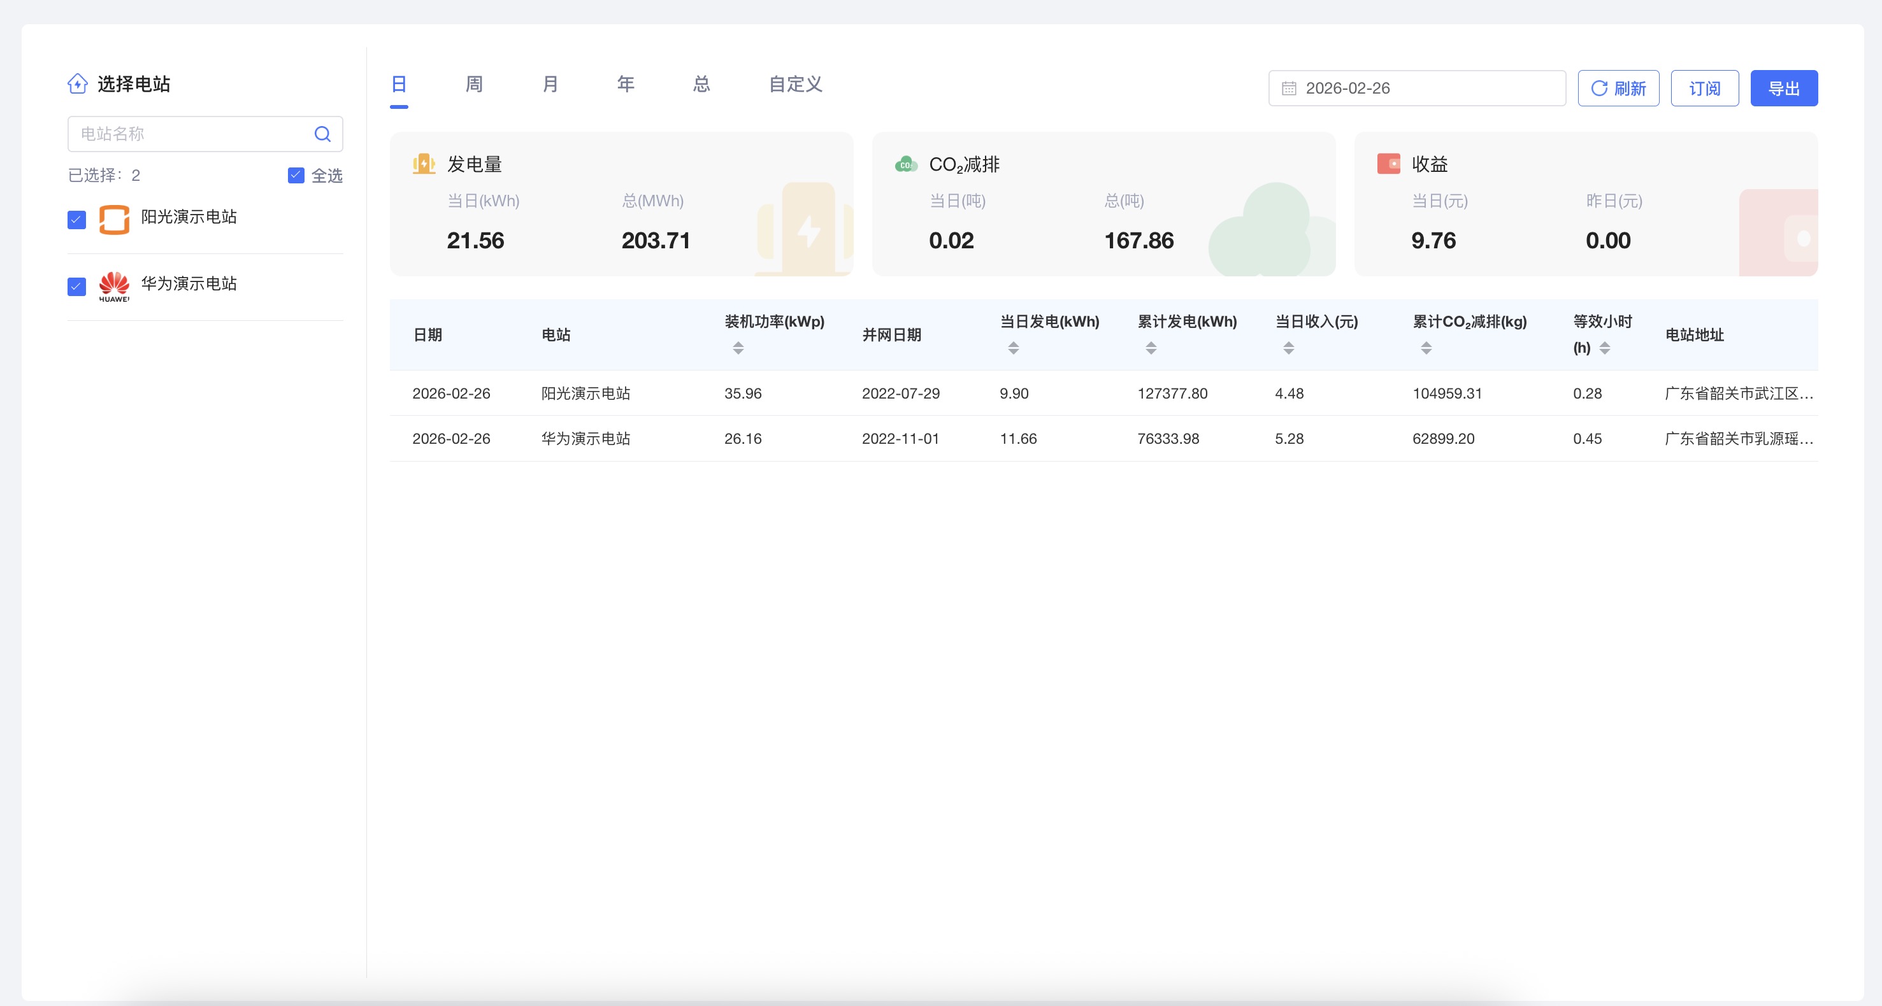Image resolution: width=1882 pixels, height=1006 pixels.
Task: Click the power generation card icon
Action: pos(424,164)
